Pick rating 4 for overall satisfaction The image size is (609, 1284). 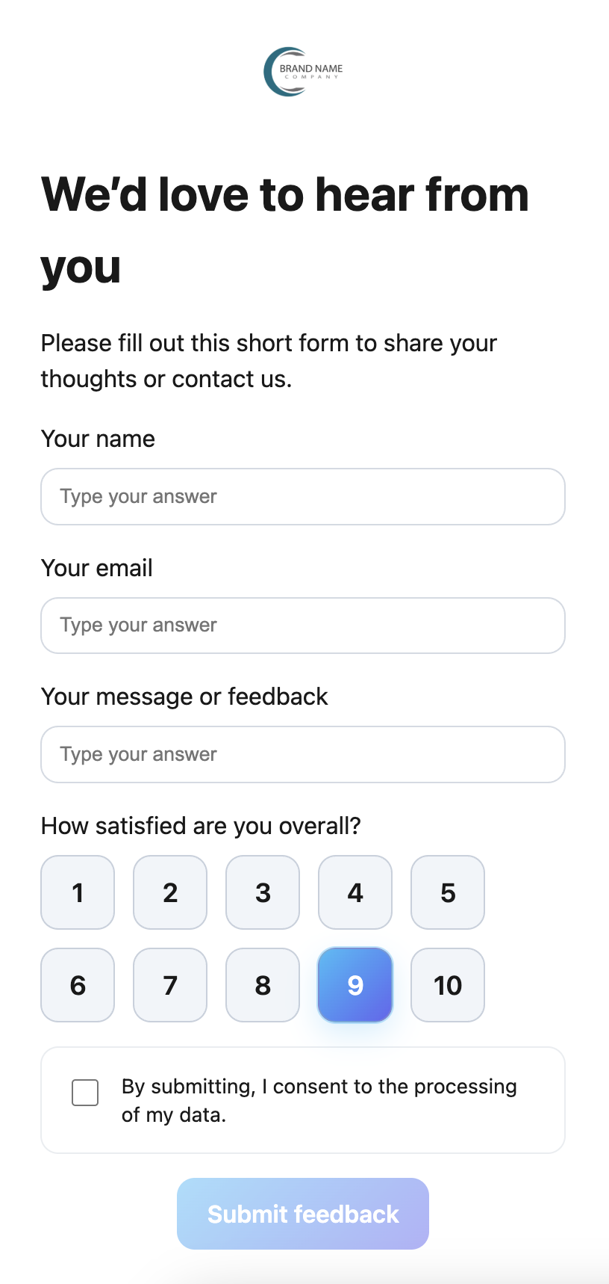(355, 892)
